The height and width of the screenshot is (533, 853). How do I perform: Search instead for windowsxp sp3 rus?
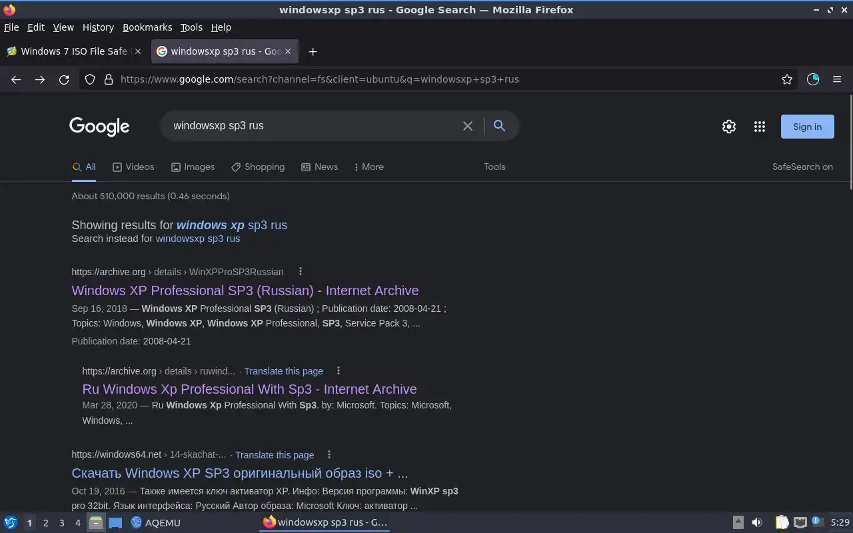click(x=198, y=239)
